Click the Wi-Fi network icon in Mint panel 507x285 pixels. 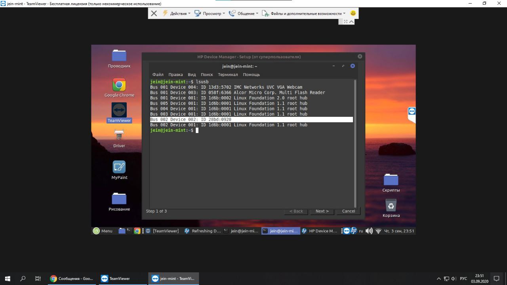pyautogui.click(x=378, y=231)
